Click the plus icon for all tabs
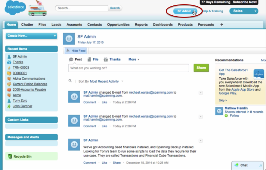Image resolution: width=266 pixels, height=170 pixels. pyautogui.click(x=221, y=25)
